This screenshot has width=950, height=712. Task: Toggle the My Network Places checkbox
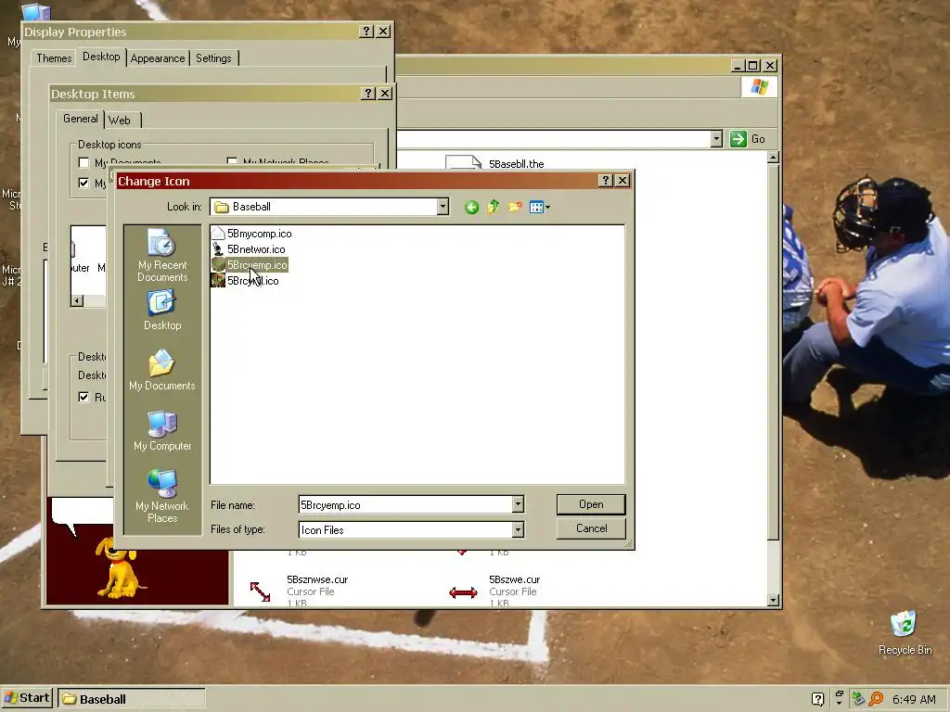coord(231,161)
